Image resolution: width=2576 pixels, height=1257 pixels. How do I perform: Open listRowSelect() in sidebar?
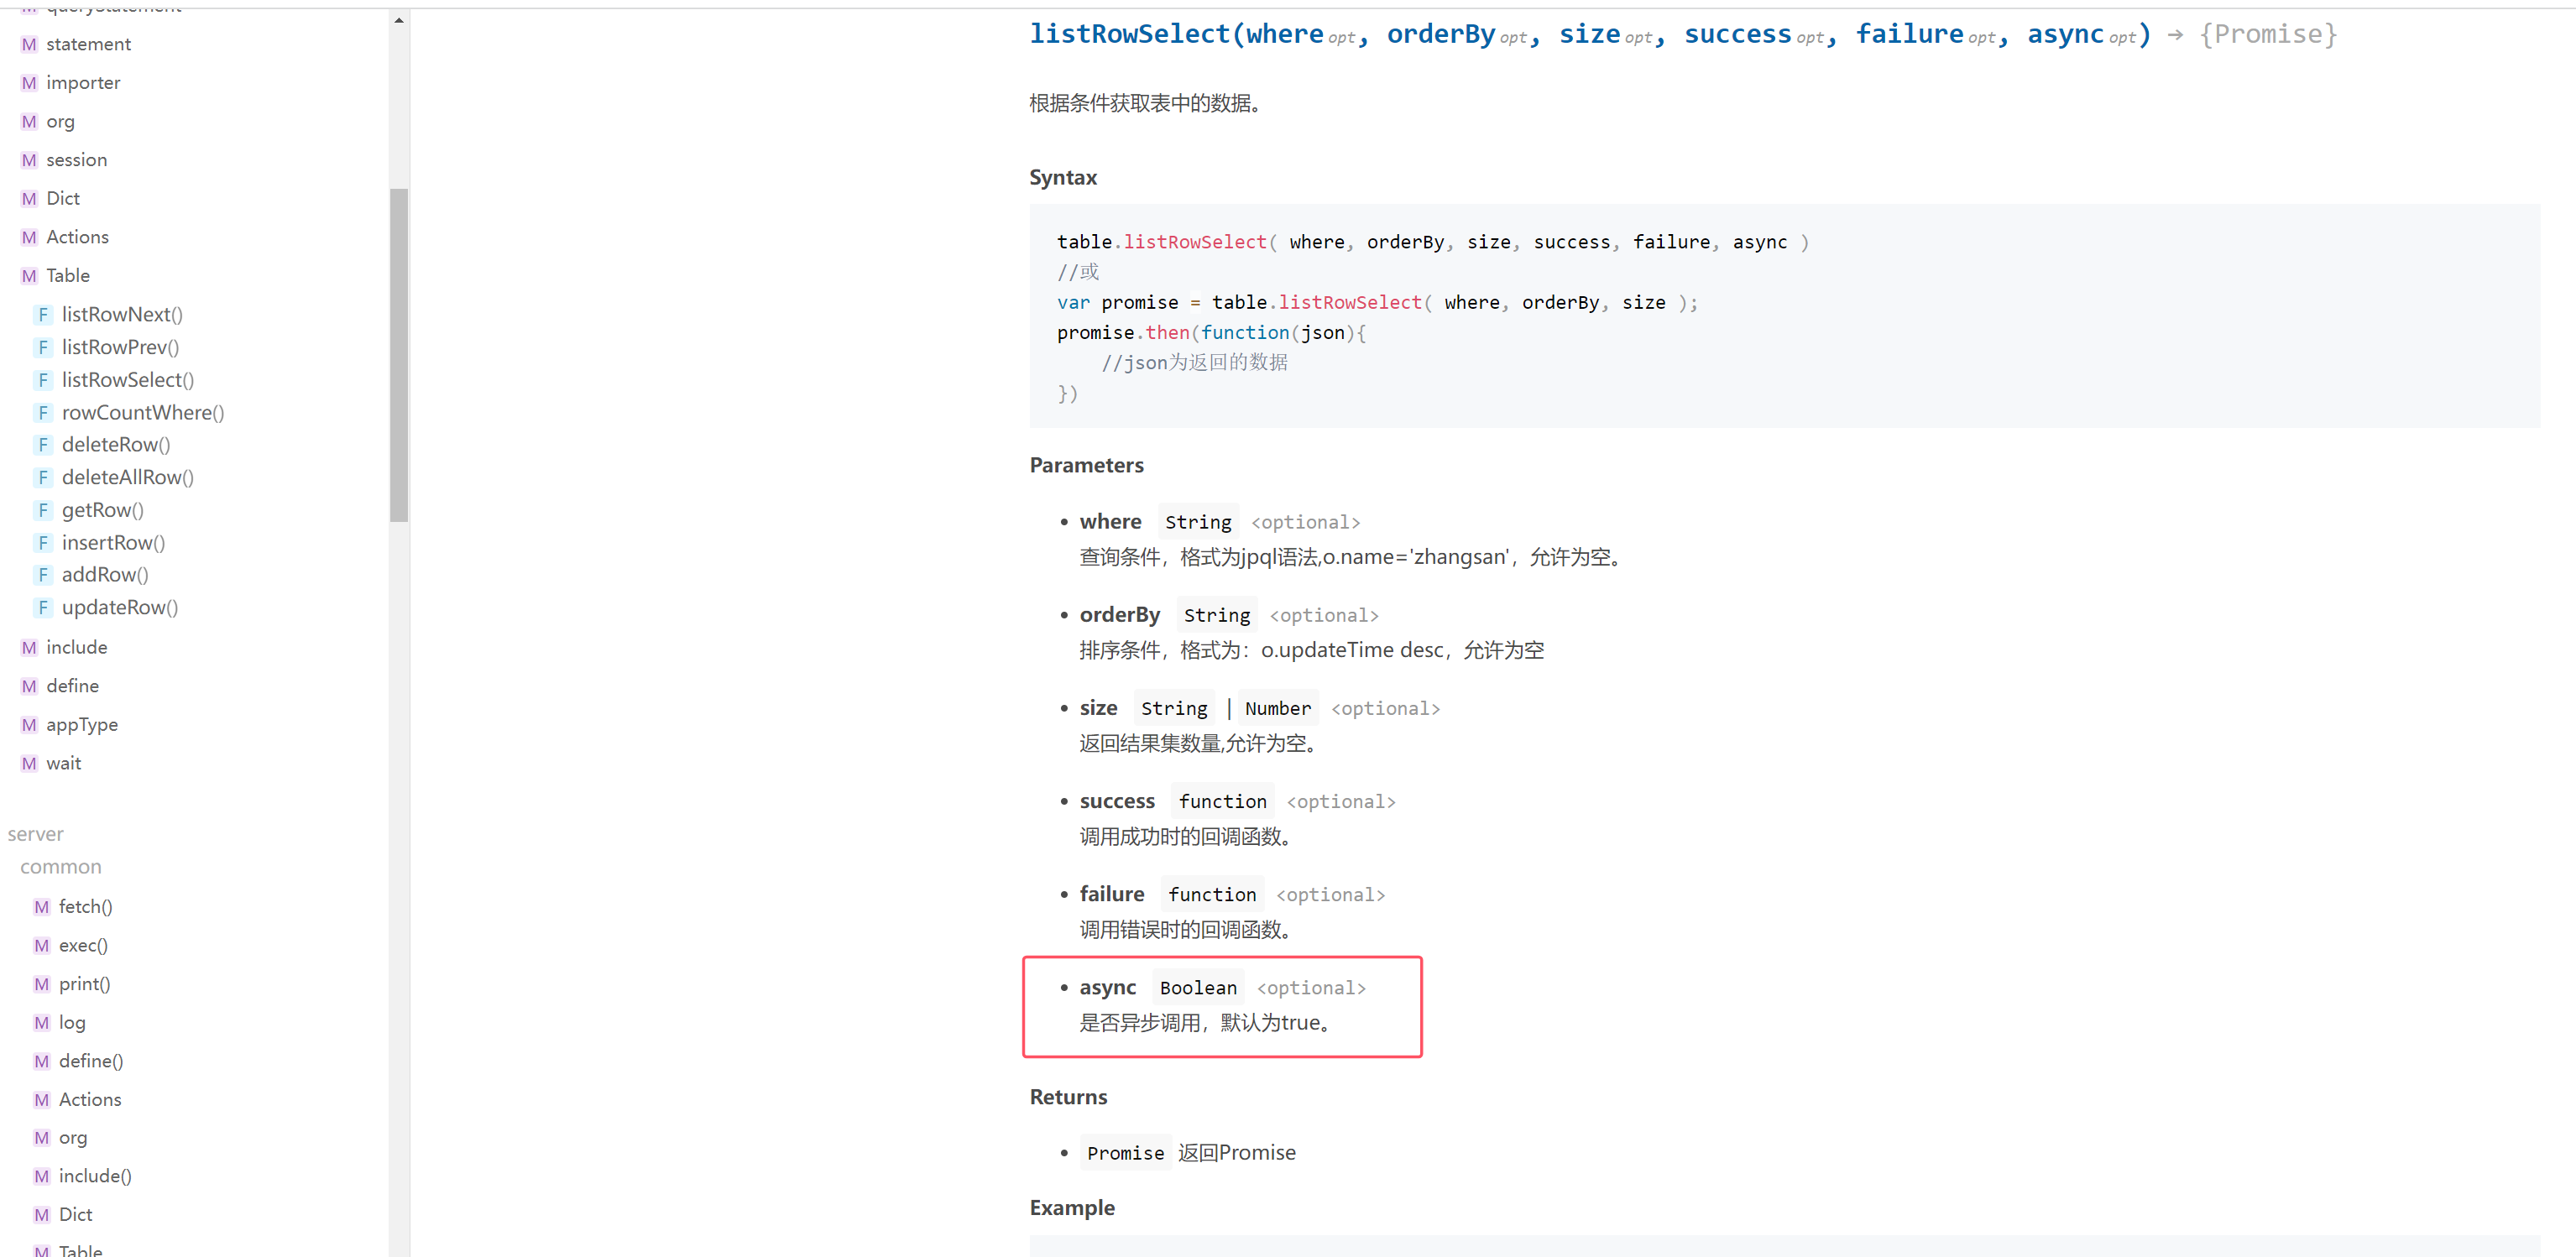[127, 380]
